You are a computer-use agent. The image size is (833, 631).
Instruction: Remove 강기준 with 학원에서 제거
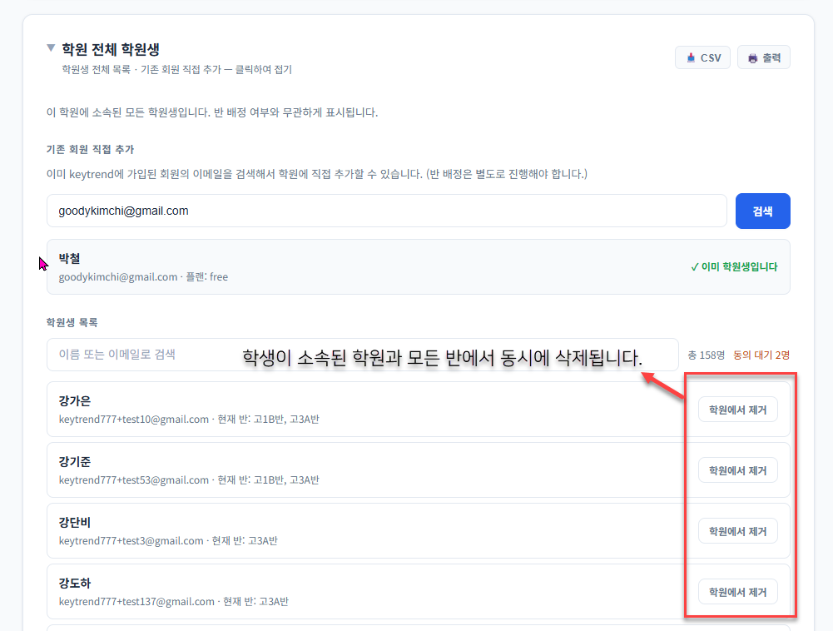(x=737, y=470)
